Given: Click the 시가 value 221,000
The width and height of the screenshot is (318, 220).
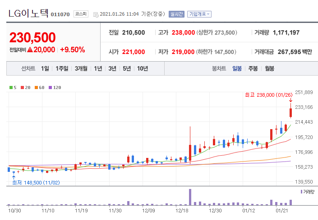Looking at the screenshot, I should click(134, 52).
